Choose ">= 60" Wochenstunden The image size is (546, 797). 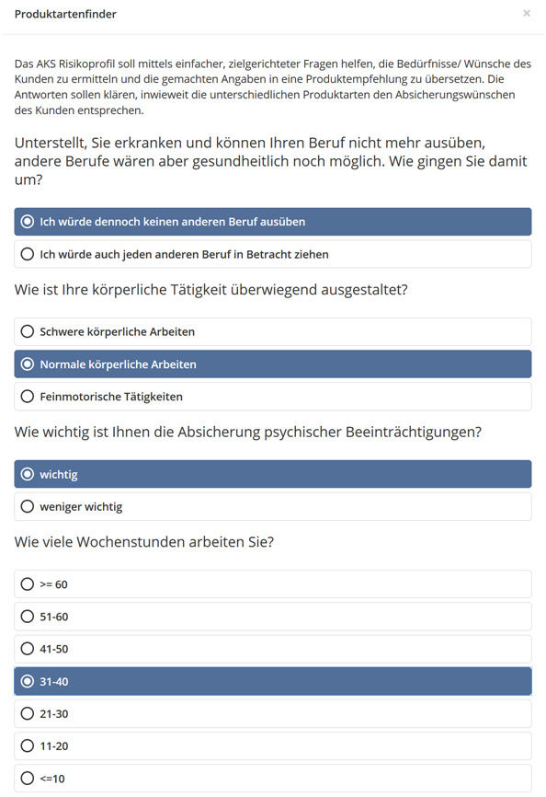click(273, 584)
